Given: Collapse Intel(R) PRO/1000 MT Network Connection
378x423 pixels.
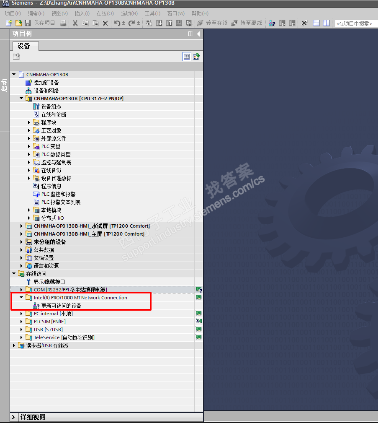Looking at the screenshot, I should (x=21, y=297).
